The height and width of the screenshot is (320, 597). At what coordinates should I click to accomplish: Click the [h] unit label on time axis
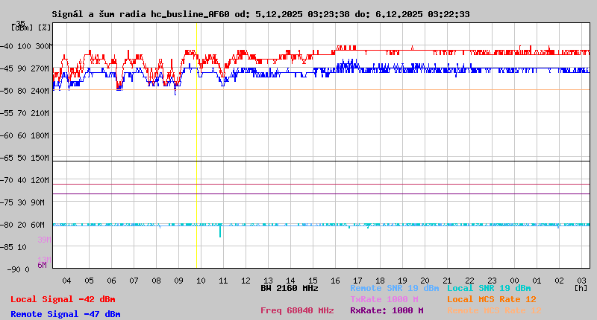point(581,288)
